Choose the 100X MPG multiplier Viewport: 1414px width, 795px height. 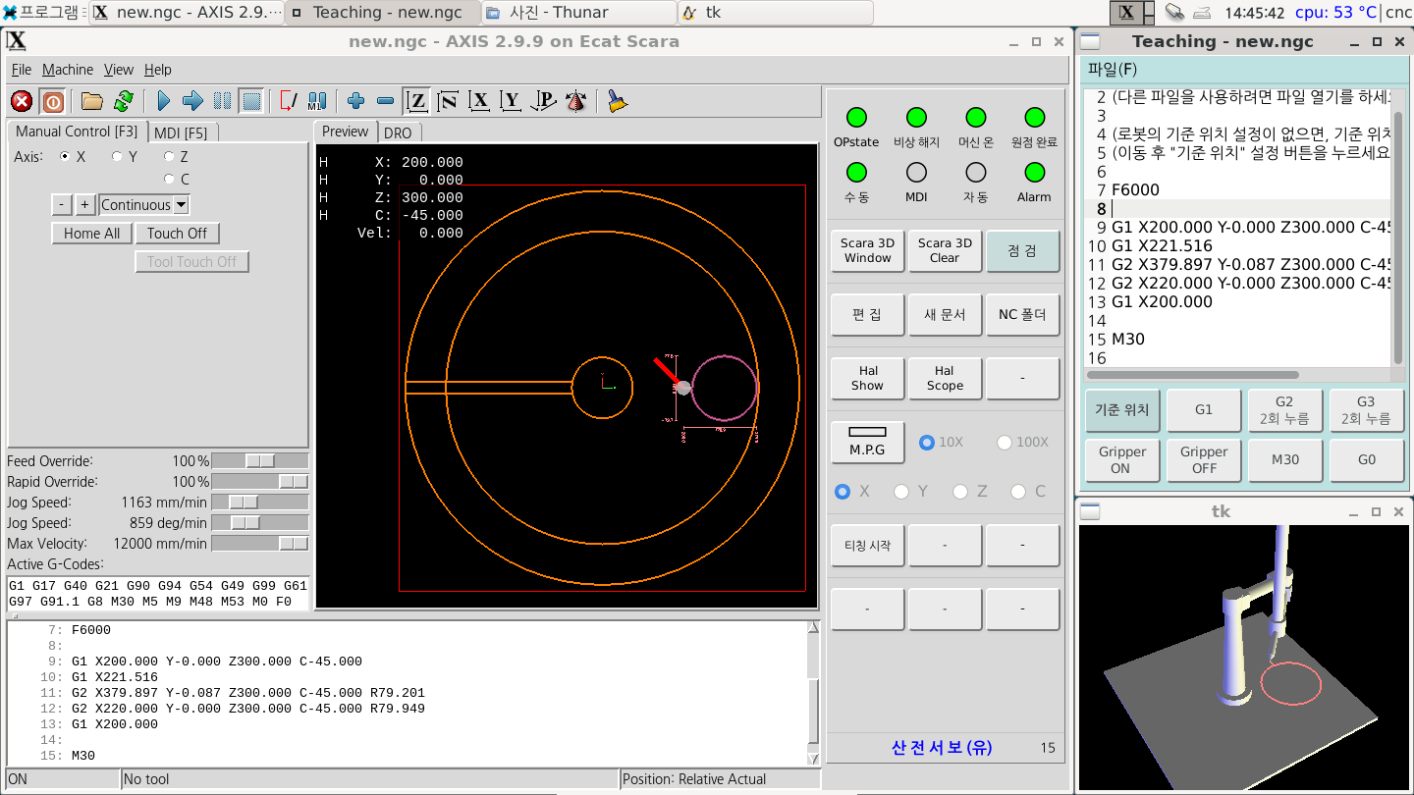click(x=1005, y=443)
